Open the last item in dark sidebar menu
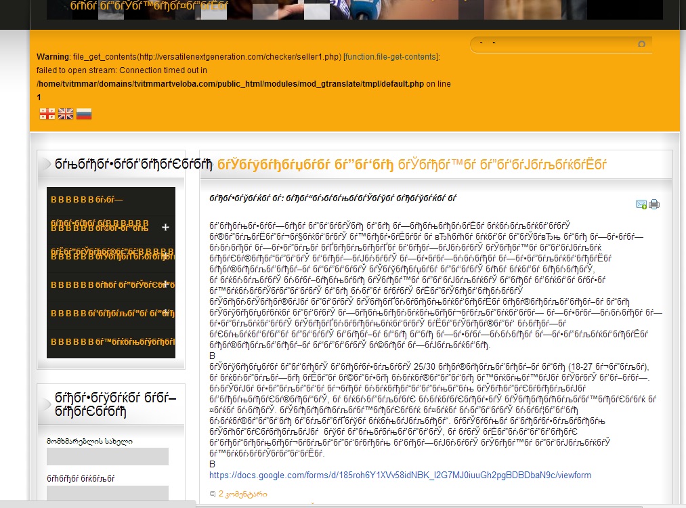The image size is (686, 508). [x=111, y=342]
